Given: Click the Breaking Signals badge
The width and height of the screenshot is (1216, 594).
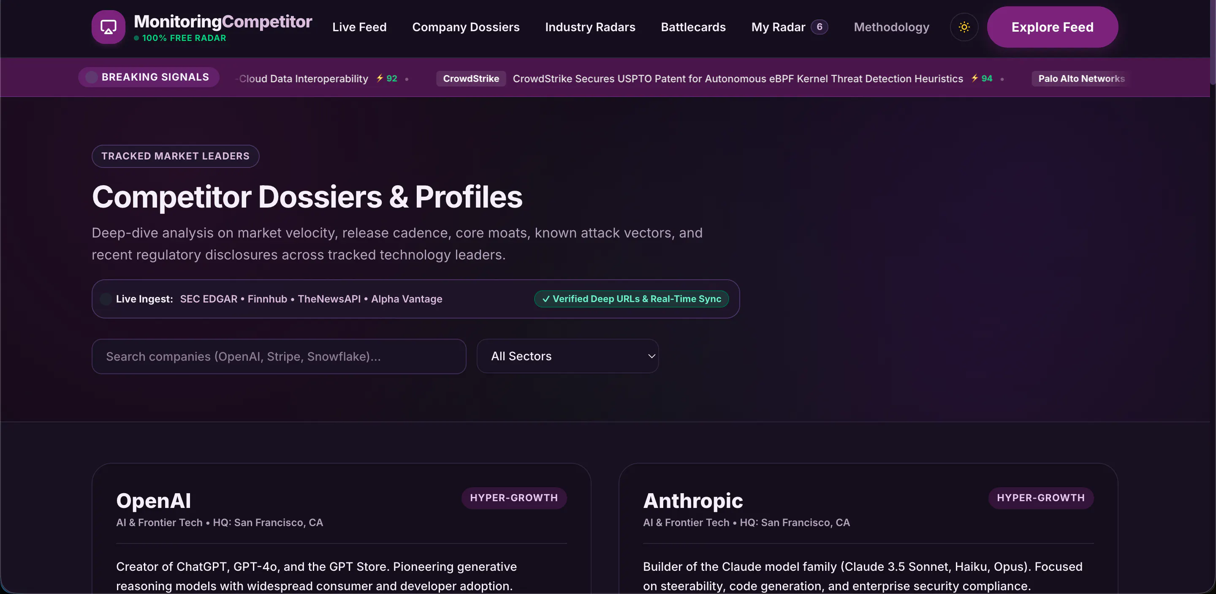Looking at the screenshot, I should (x=148, y=77).
